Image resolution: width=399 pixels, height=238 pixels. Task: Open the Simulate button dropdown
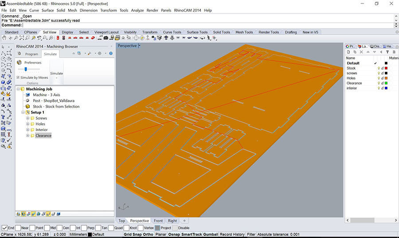[56, 78]
